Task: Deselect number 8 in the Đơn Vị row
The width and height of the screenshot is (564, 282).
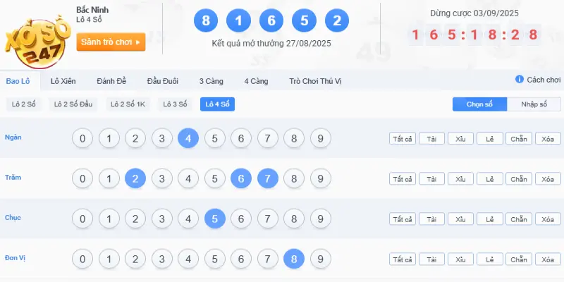Action: point(294,259)
